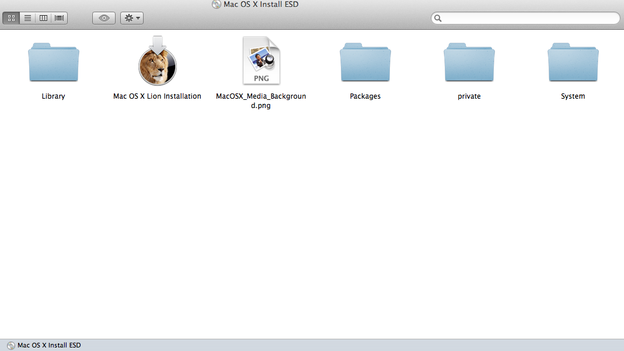Open the gear Action dropdown menu
Viewport: 624px width, 351px height.
pyautogui.click(x=132, y=18)
